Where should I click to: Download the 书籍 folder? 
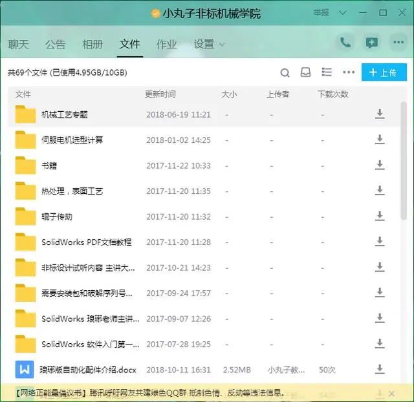pyautogui.click(x=380, y=165)
